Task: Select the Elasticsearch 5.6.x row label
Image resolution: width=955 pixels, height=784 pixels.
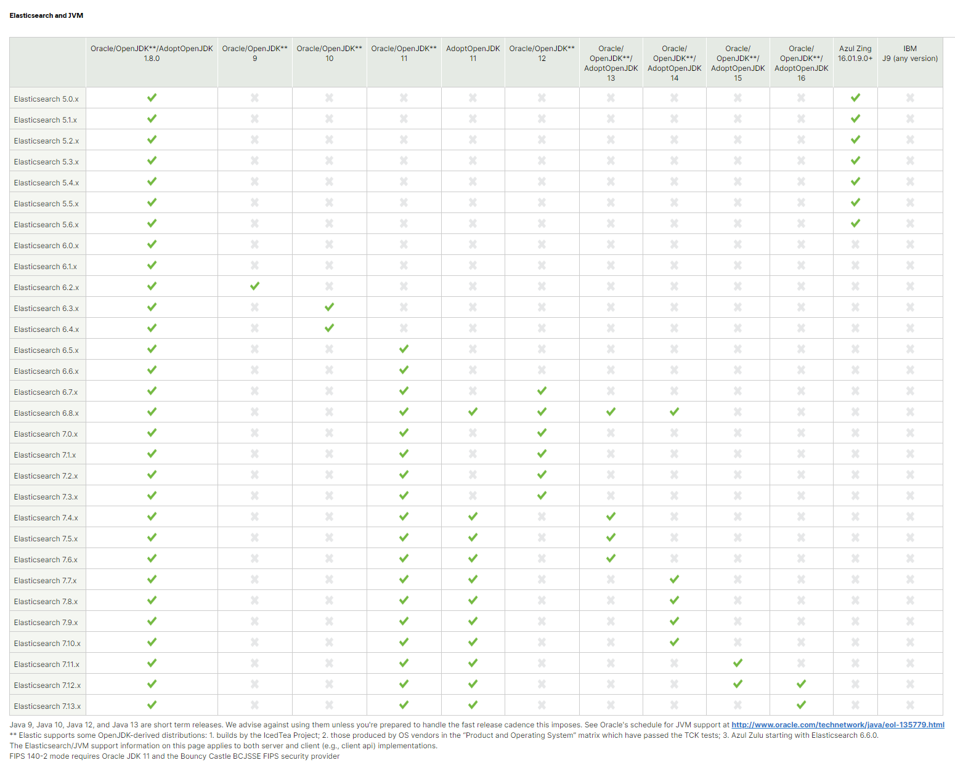Action: coord(46,225)
